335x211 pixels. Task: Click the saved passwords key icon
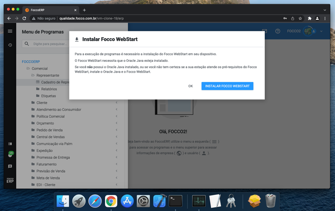click(x=285, y=18)
